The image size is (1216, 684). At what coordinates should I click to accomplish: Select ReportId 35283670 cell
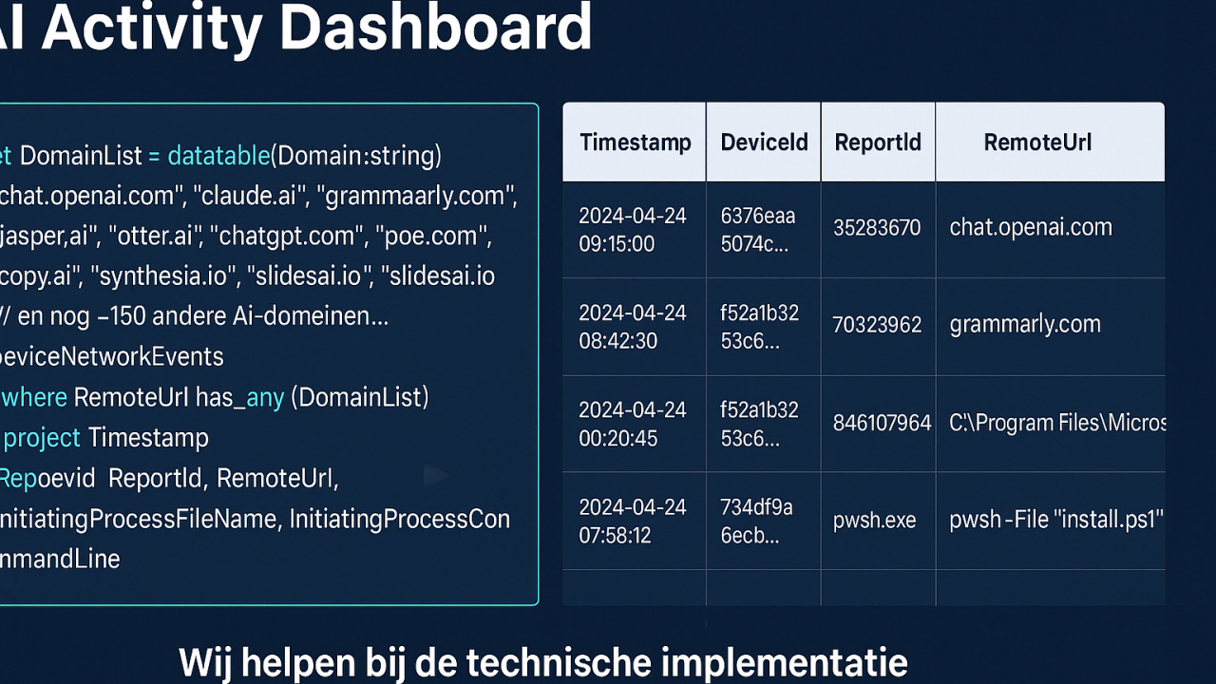click(x=877, y=229)
